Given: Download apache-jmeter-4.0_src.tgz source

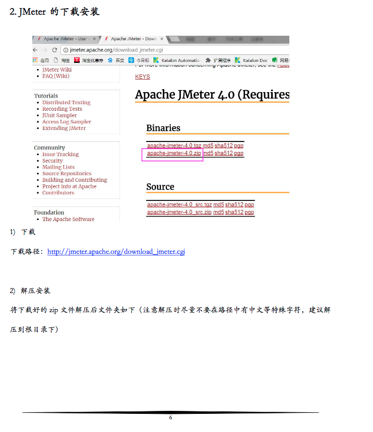Looking at the screenshot, I should click(179, 205).
